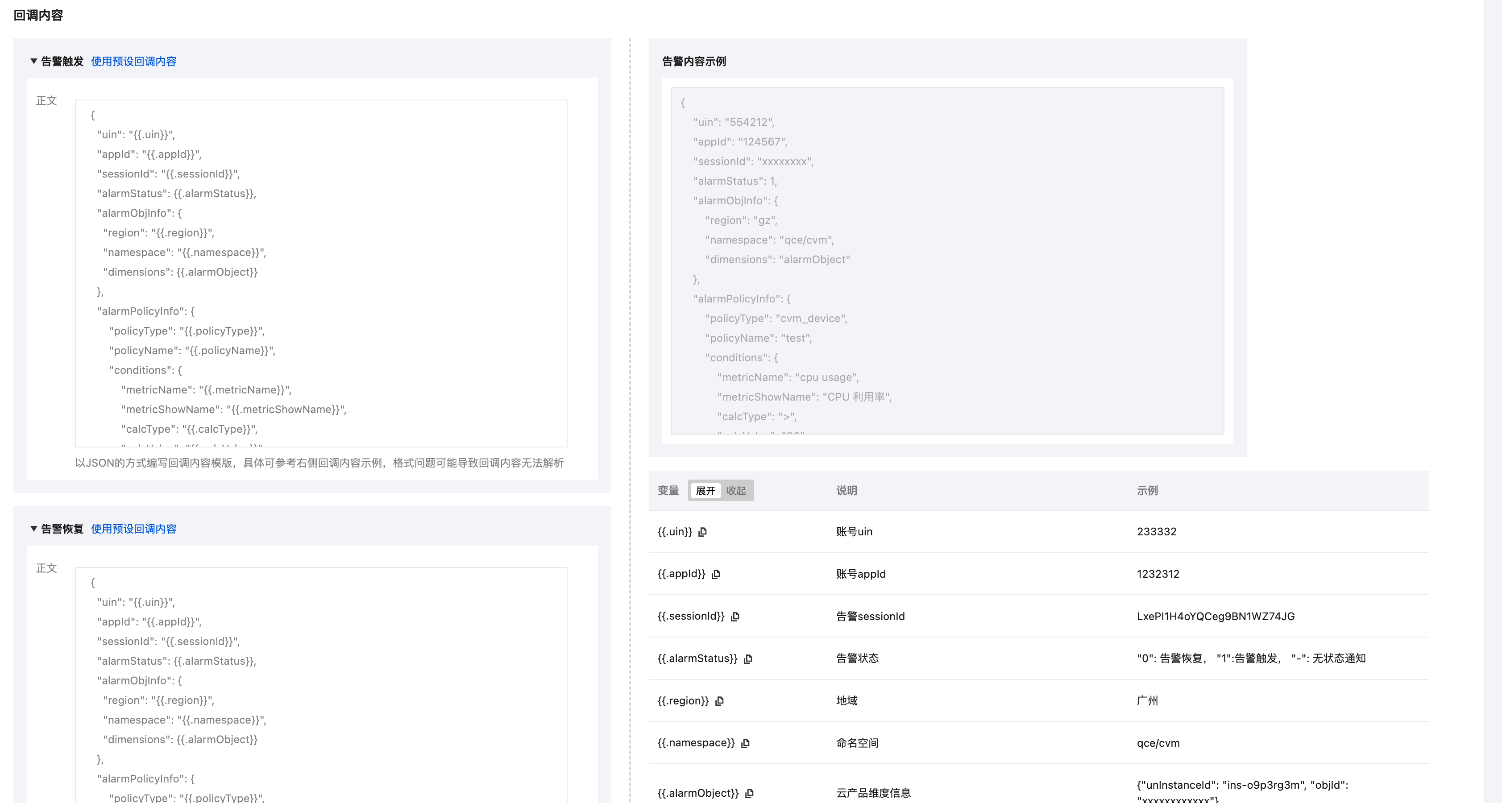Collapse the 告警恢复 section

coord(34,529)
